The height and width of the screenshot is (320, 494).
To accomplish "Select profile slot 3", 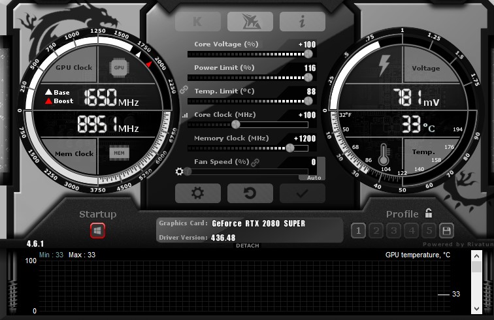I will pos(393,231).
